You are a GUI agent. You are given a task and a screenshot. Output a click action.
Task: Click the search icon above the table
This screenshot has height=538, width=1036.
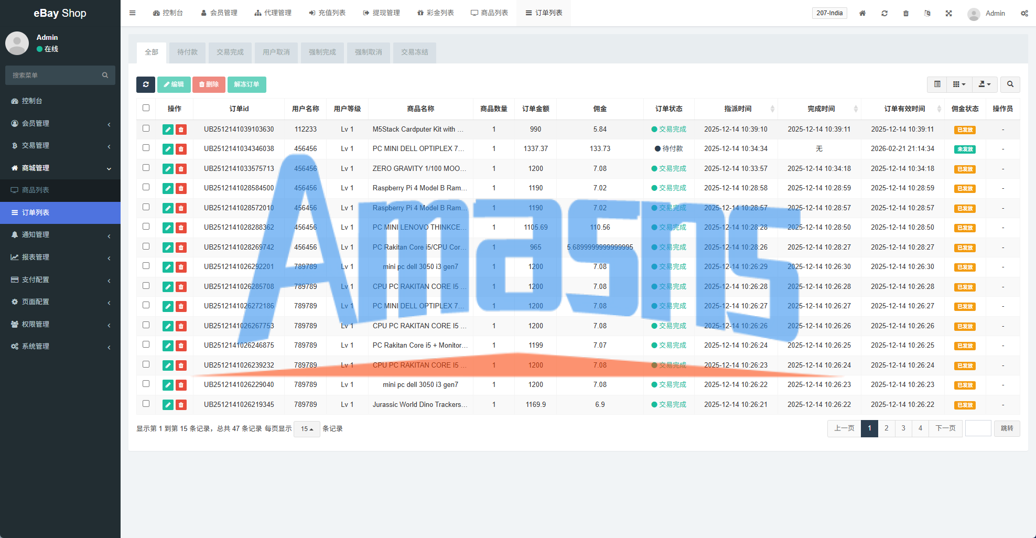1010,84
